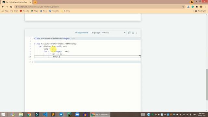Open the Chrome profile avatar
Viewport: 208px width, 117px height.
(x=201, y=7)
